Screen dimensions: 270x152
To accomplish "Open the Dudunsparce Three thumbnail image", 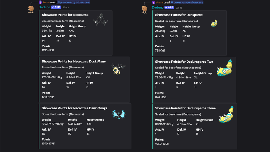I will coord(226,115).
